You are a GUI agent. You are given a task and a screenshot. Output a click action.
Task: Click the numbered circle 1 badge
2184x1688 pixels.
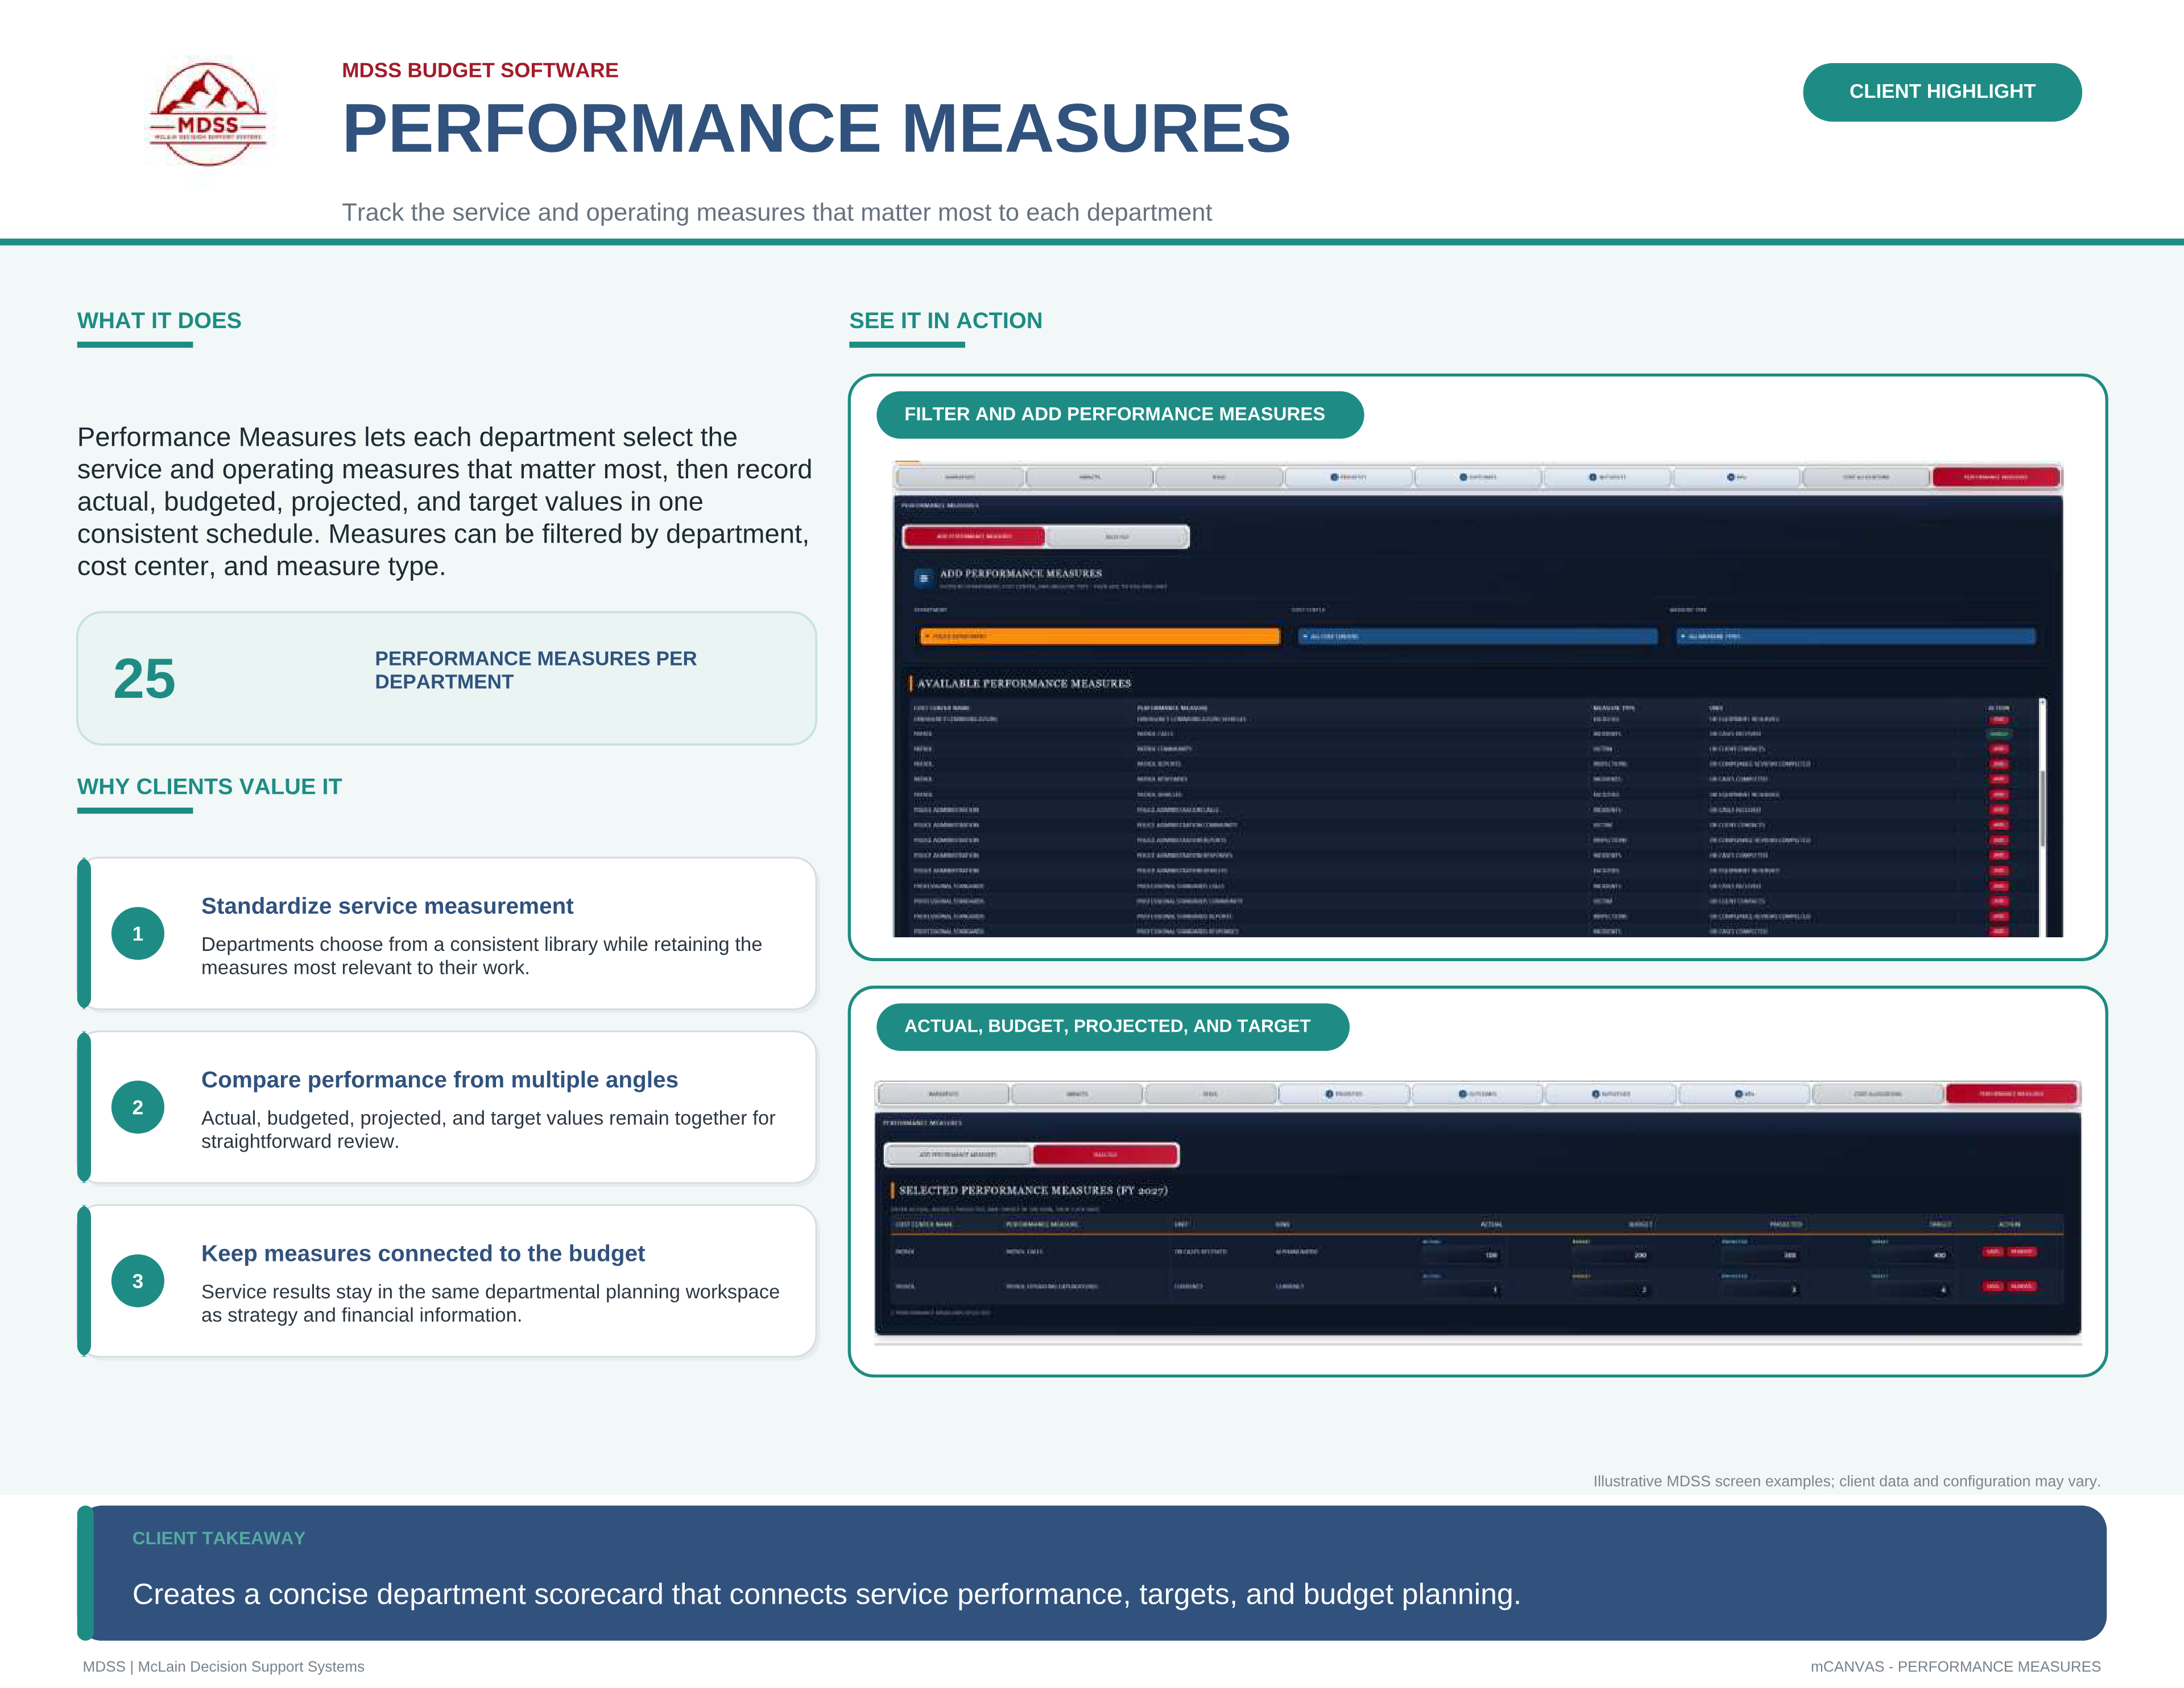coord(138,934)
